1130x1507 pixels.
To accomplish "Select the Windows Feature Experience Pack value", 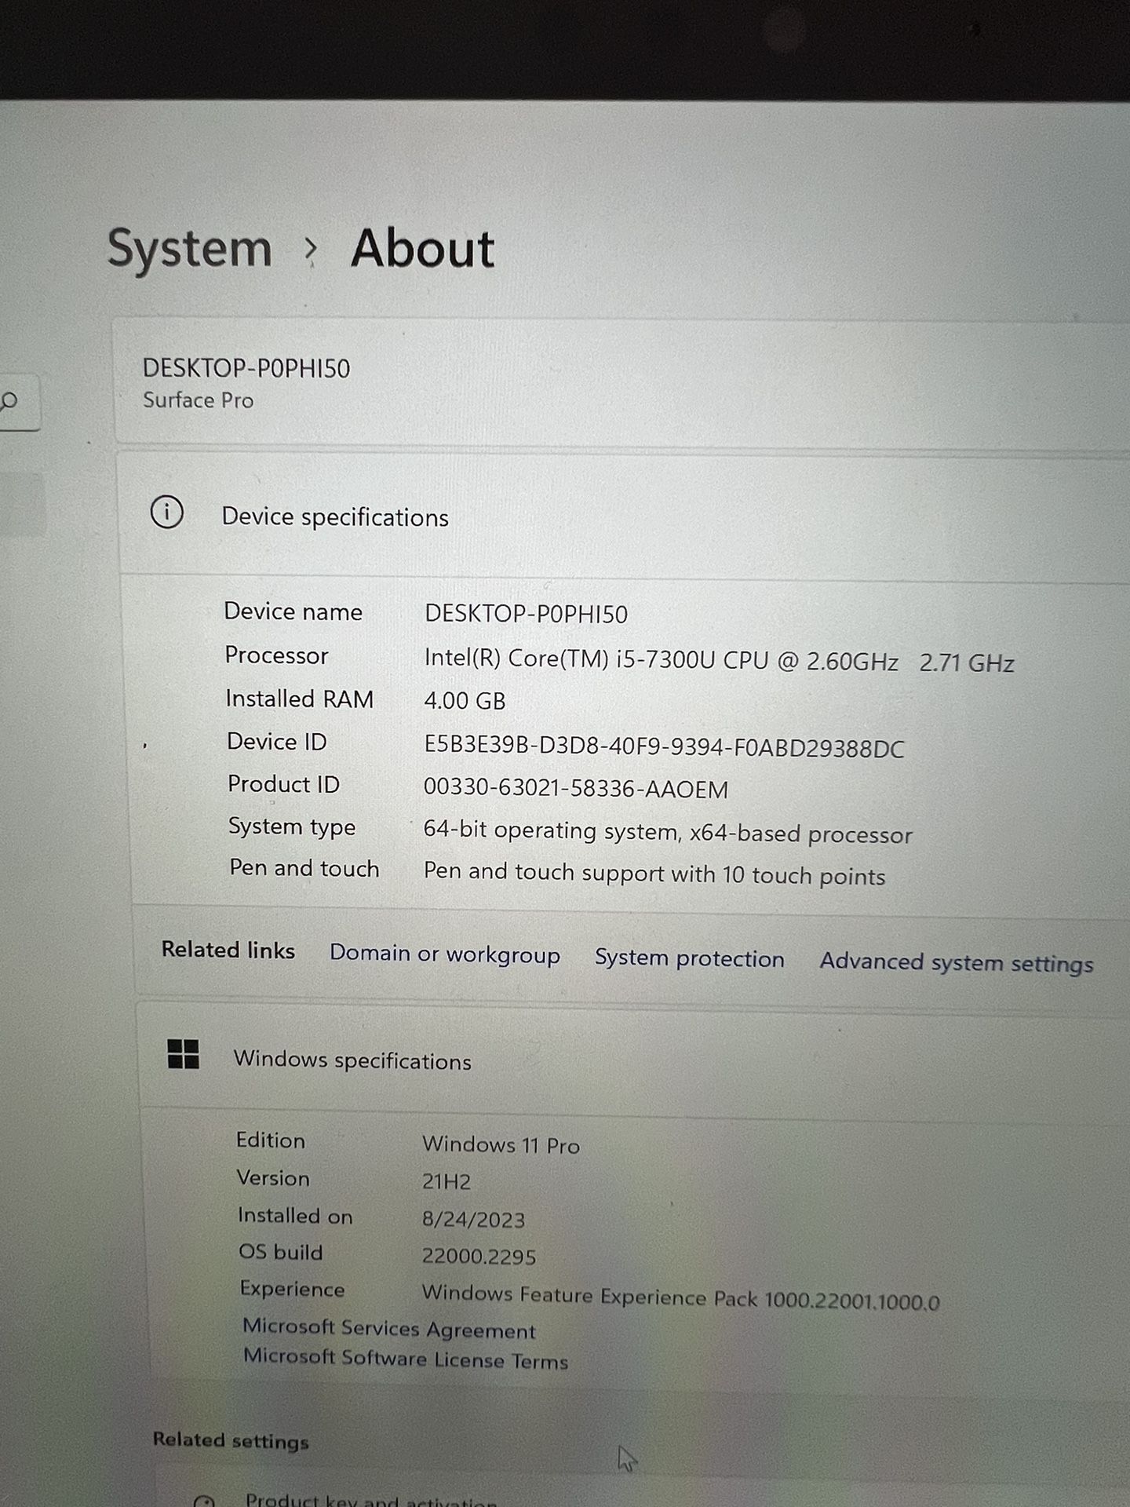I will point(680,1297).
